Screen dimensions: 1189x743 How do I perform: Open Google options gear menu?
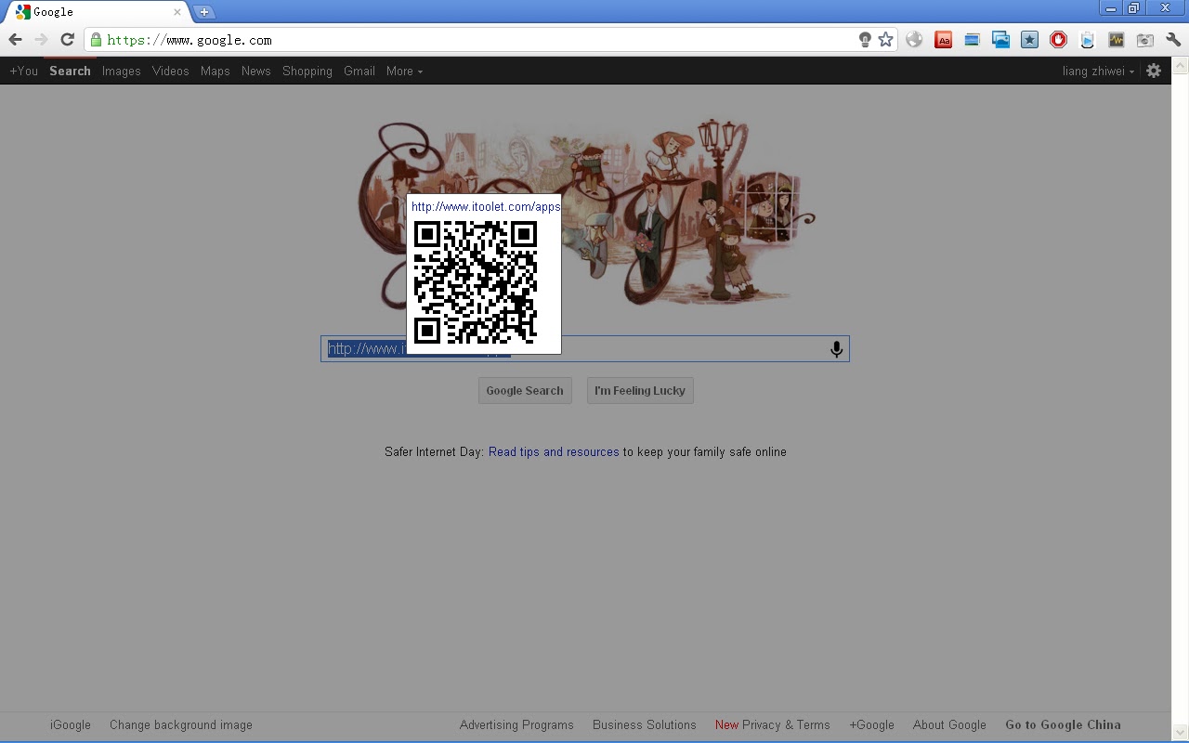tap(1154, 71)
